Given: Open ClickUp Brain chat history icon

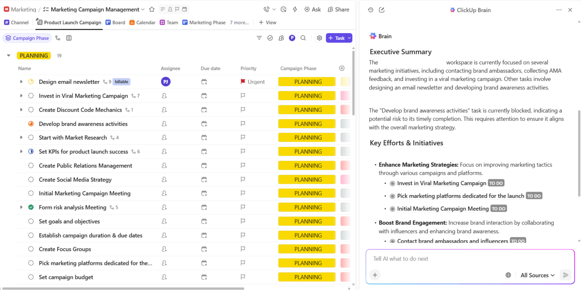Looking at the screenshot, I should click(x=370, y=9).
